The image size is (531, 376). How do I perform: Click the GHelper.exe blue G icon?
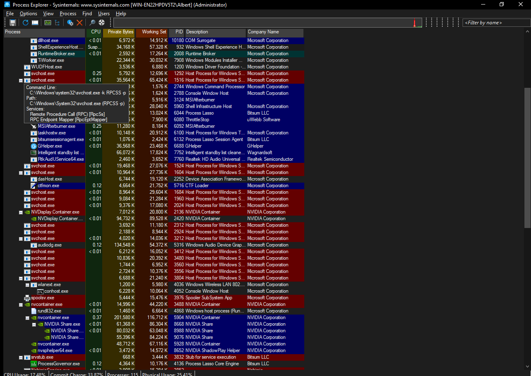click(x=34, y=146)
